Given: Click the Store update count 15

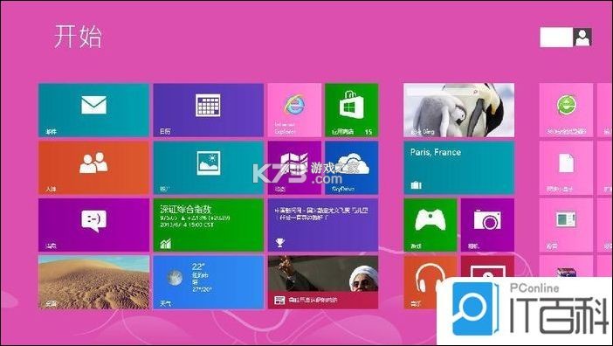Looking at the screenshot, I should point(368,132).
